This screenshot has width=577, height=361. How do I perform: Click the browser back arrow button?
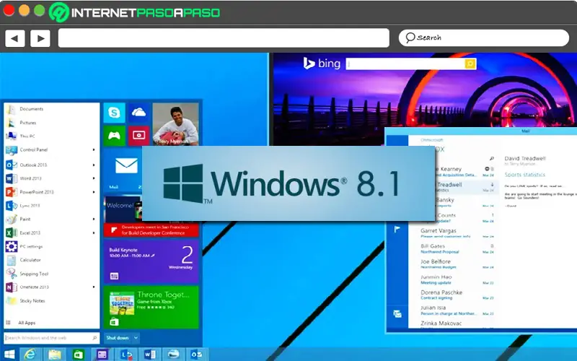click(x=14, y=38)
